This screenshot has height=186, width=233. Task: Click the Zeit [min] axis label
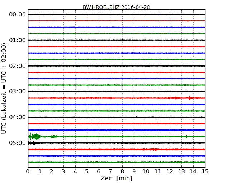click(x=116, y=178)
